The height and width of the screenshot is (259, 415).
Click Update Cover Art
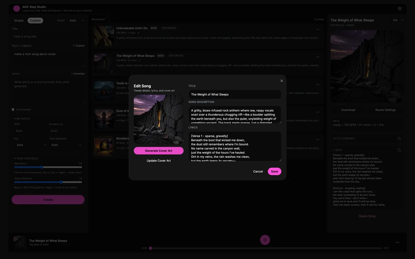click(x=158, y=161)
